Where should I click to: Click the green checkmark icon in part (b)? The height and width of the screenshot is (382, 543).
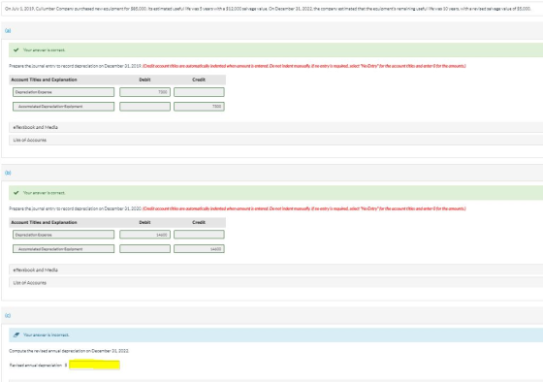click(16, 193)
